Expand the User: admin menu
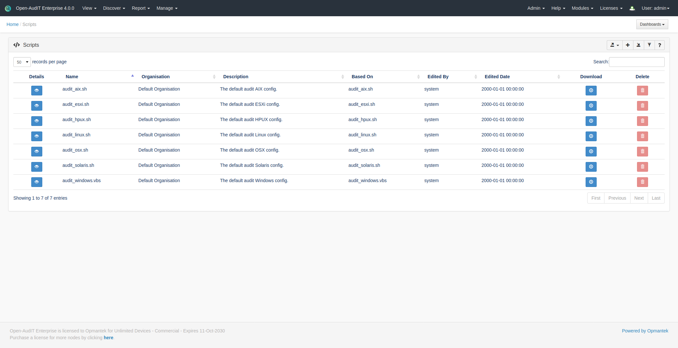 (x=655, y=8)
